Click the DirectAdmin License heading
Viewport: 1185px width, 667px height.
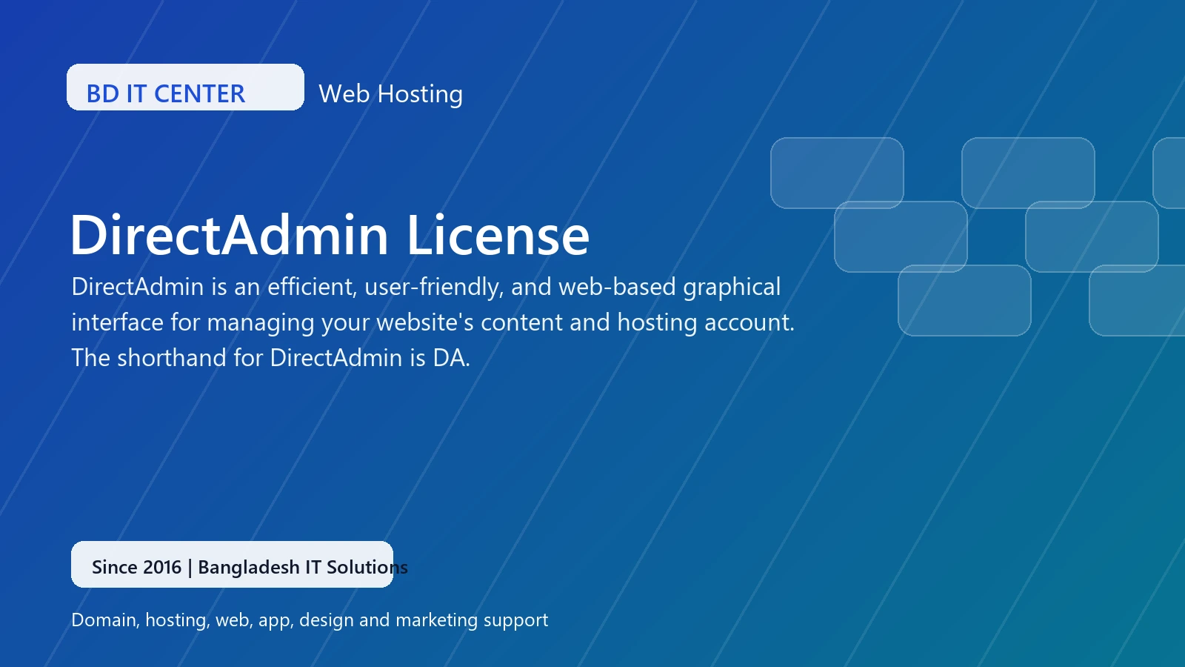pyautogui.click(x=330, y=235)
